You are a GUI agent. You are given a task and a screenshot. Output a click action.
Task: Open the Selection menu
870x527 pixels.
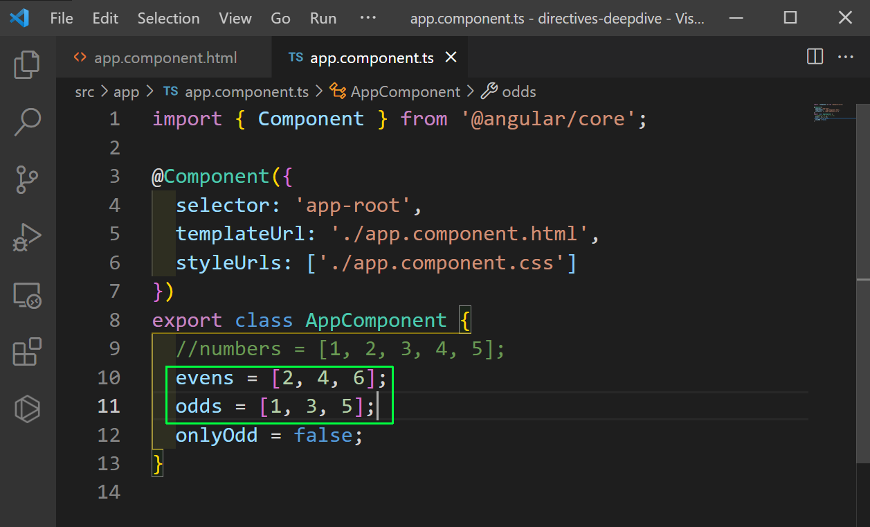click(x=168, y=19)
